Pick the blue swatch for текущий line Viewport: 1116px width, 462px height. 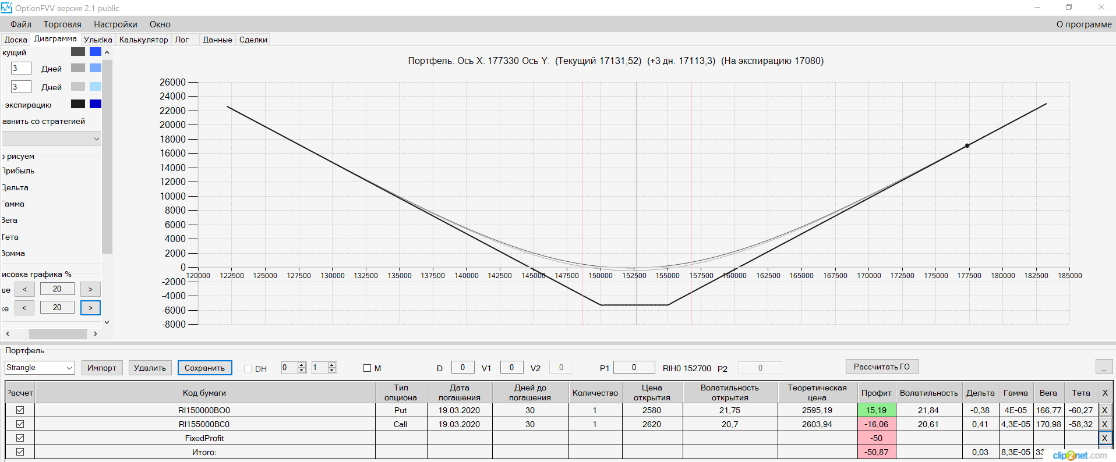(96, 52)
